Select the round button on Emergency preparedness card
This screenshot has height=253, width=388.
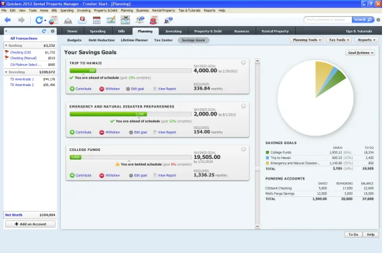[x=244, y=106]
